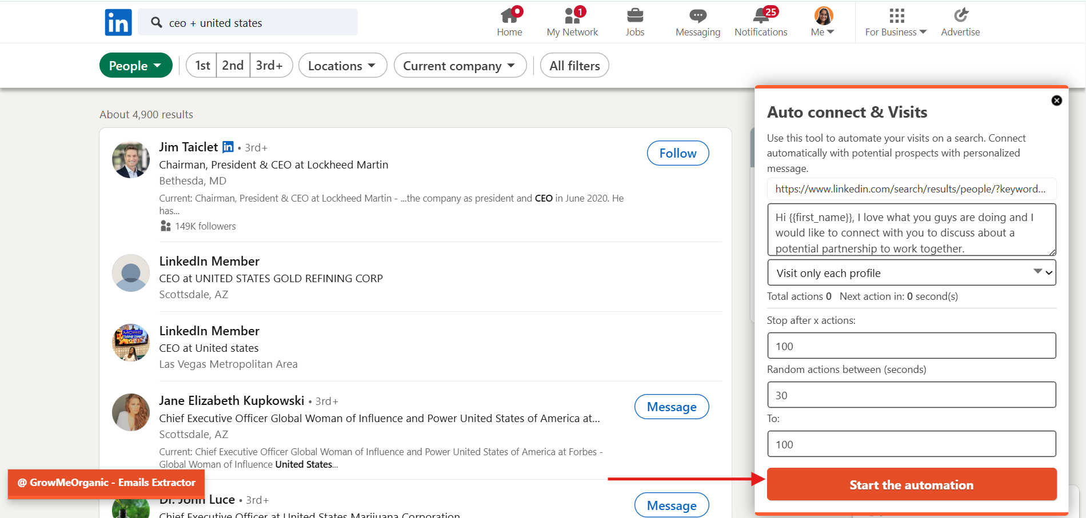Viewport: 1086px width, 518px height.
Task: Open LinkedIn Member CEO at United states
Action: click(209, 331)
